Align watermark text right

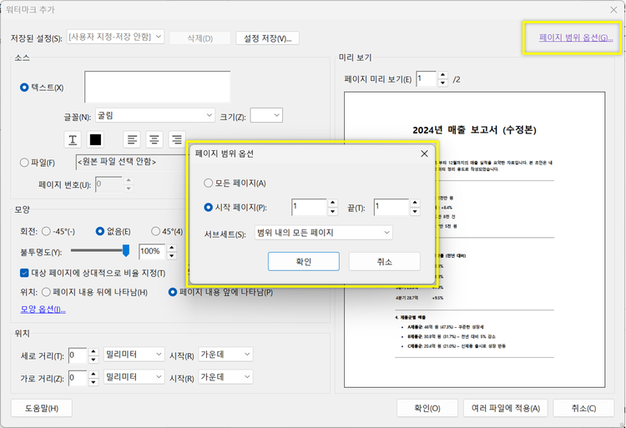pos(176,139)
